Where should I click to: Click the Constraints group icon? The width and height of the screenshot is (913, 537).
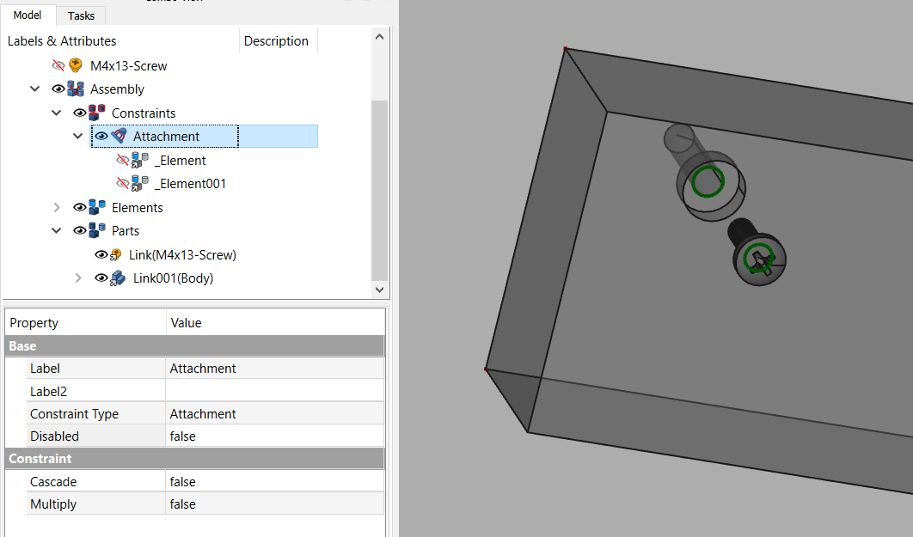point(97,112)
